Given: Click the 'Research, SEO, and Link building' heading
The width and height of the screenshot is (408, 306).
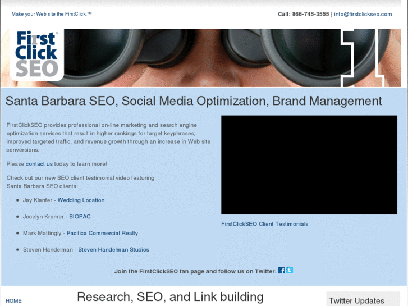Looking at the screenshot, I should (x=170, y=296).
